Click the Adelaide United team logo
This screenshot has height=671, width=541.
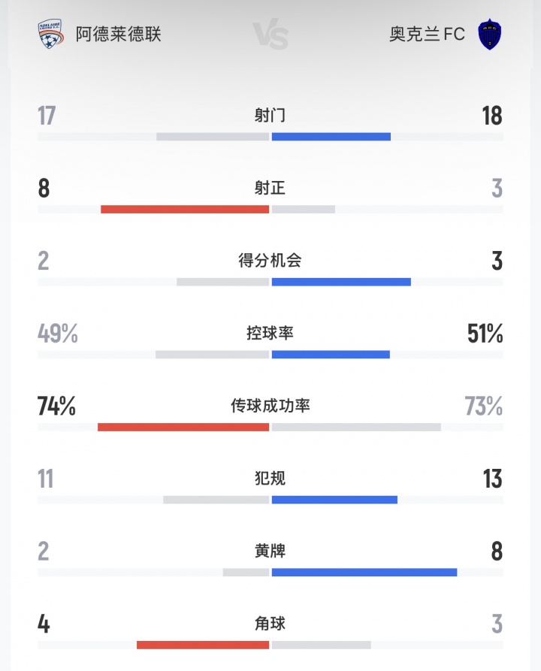[51, 35]
